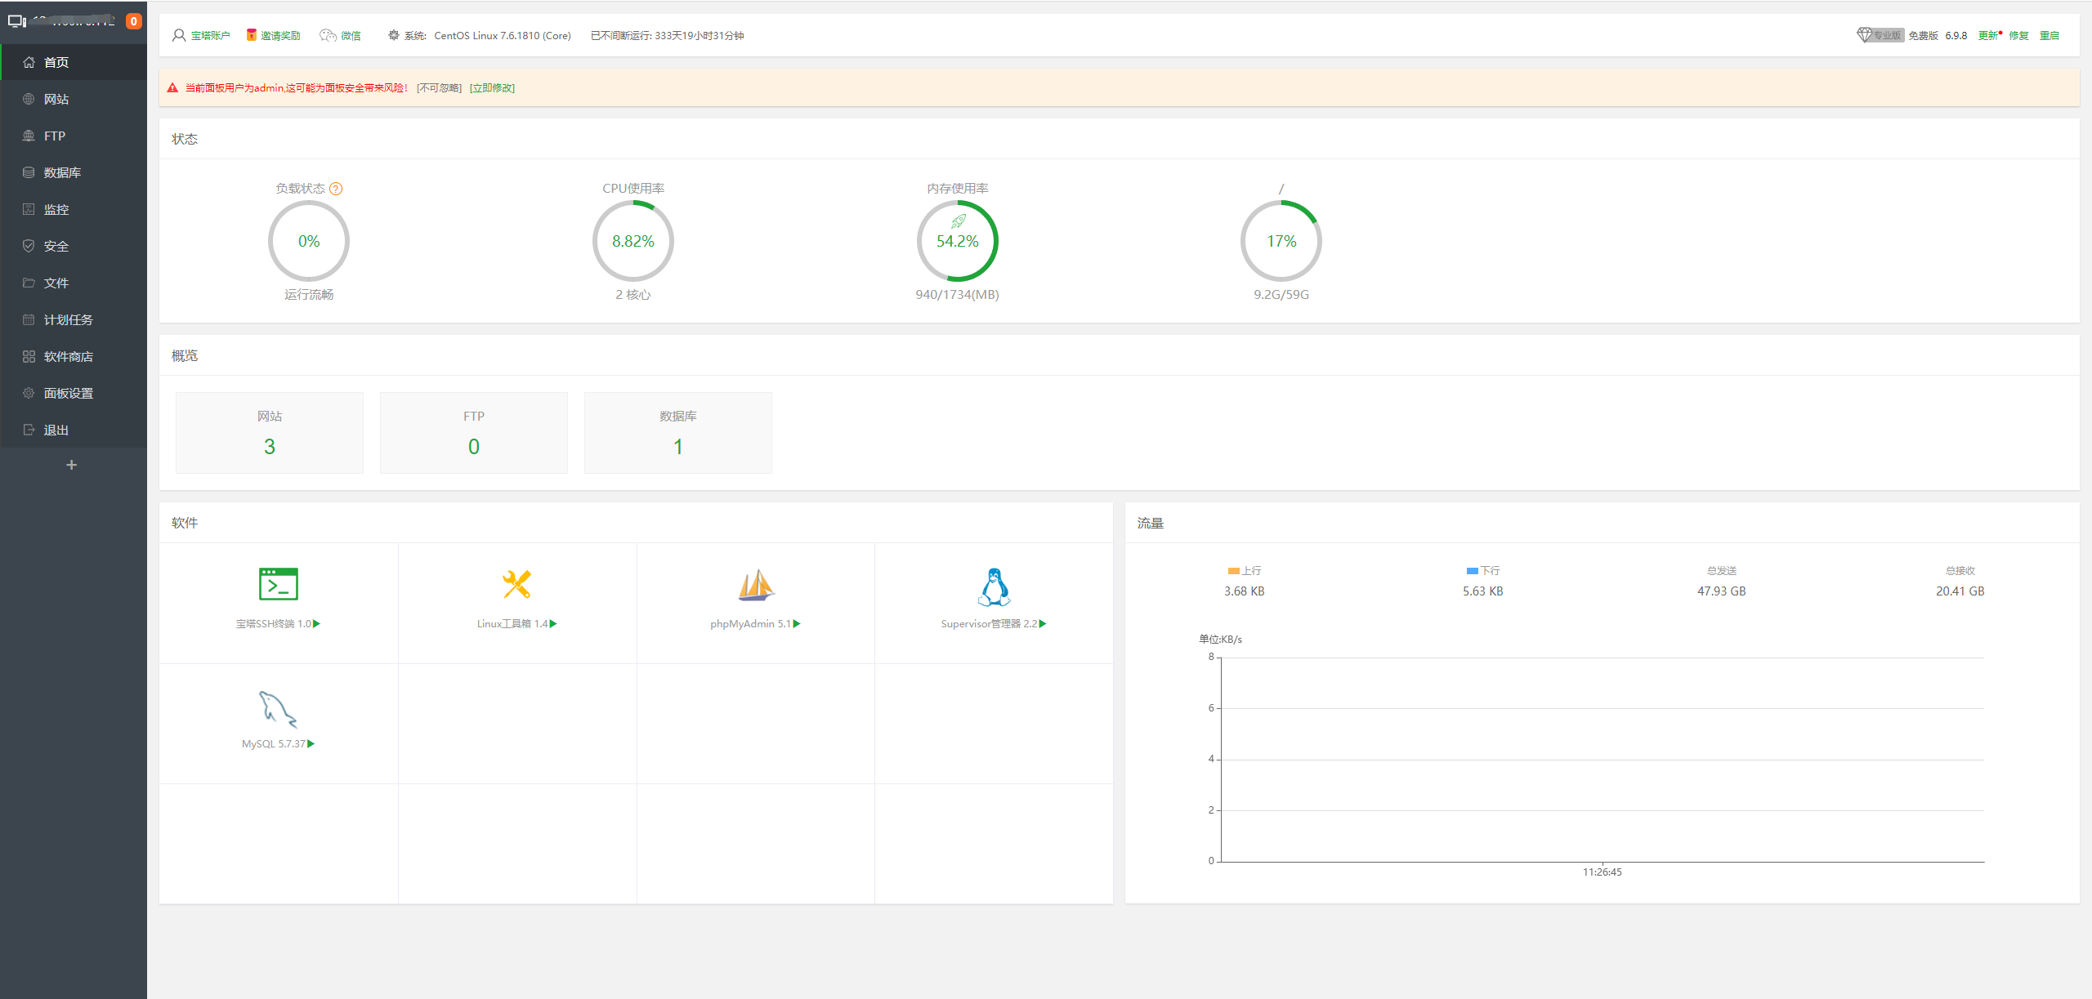Go to 网站 in the sidebar
This screenshot has width=2092, height=999.
coord(74,99)
